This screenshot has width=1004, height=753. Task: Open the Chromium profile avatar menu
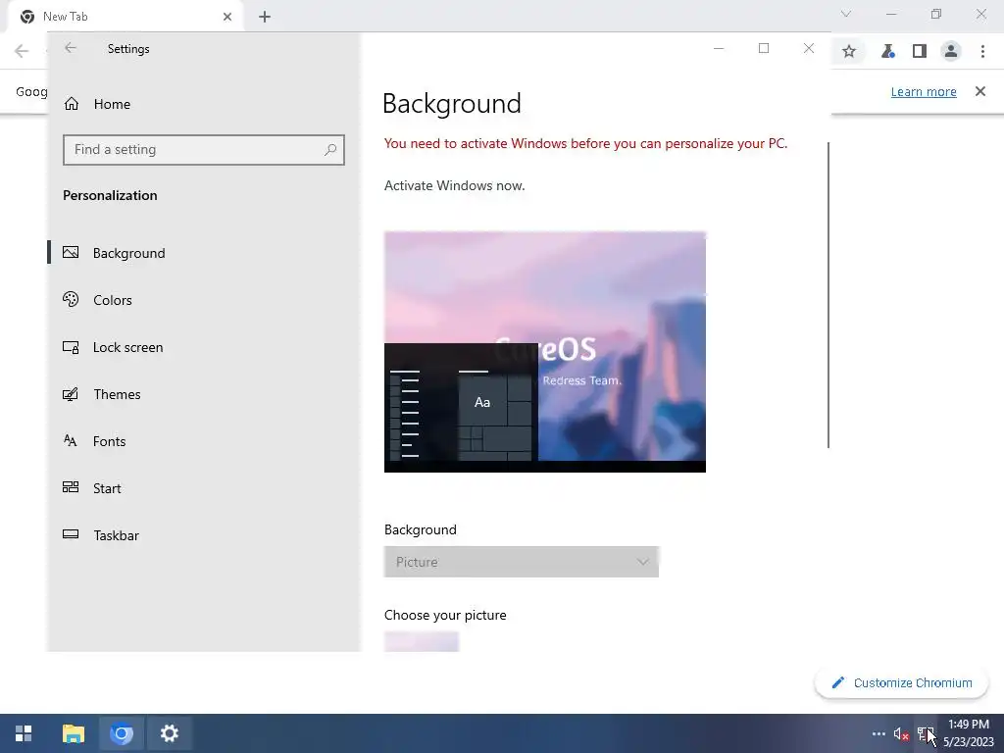[951, 51]
